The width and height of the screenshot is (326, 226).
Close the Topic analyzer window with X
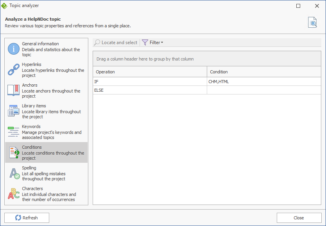tap(317, 6)
